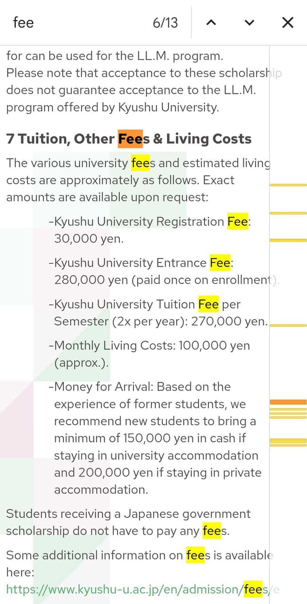Click highlighted 'Fee' in Tuition Fee line

[208, 304]
